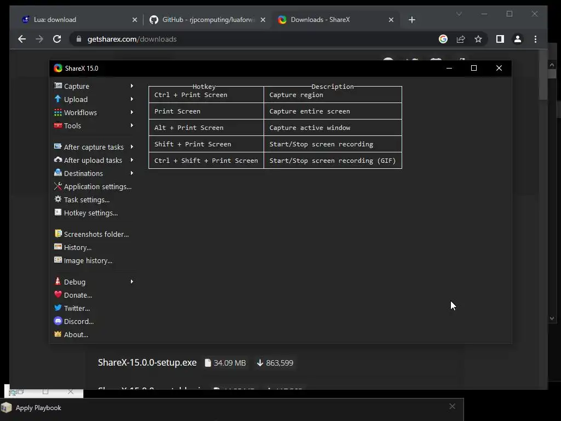Open Chrome's tab search dropdown
This screenshot has height=421, width=561.
pos(459,14)
